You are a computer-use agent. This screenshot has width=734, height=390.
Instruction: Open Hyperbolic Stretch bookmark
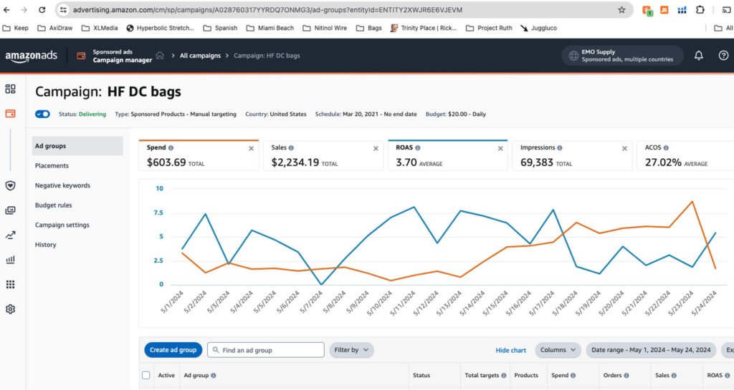(160, 28)
